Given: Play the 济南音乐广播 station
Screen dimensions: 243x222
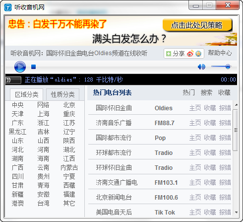Looking at the screenshot, I should (x=114, y=123).
